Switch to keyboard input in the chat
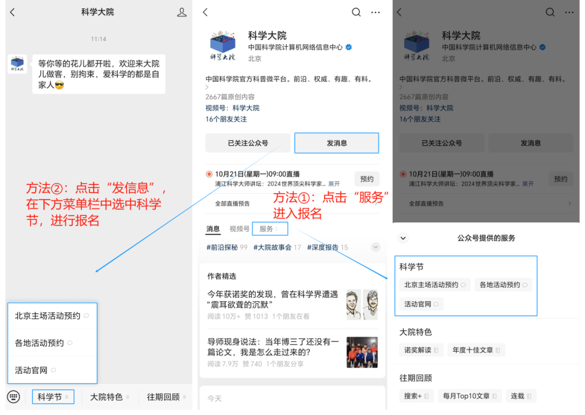Image resolution: width=585 pixels, height=415 pixels. point(14,397)
